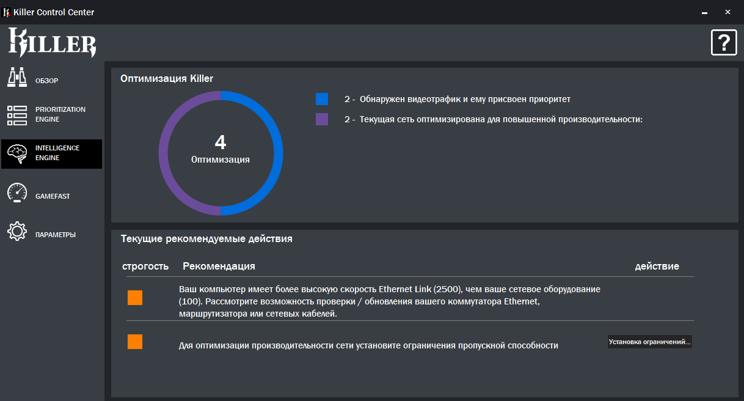Screen dimensions: 744x401
Task: Click the Killer app icon in title bar
Action: (x=7, y=12)
